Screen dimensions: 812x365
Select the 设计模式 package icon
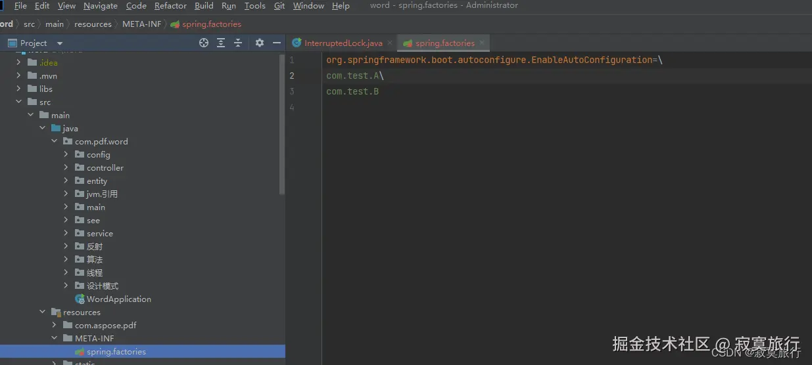coord(80,286)
